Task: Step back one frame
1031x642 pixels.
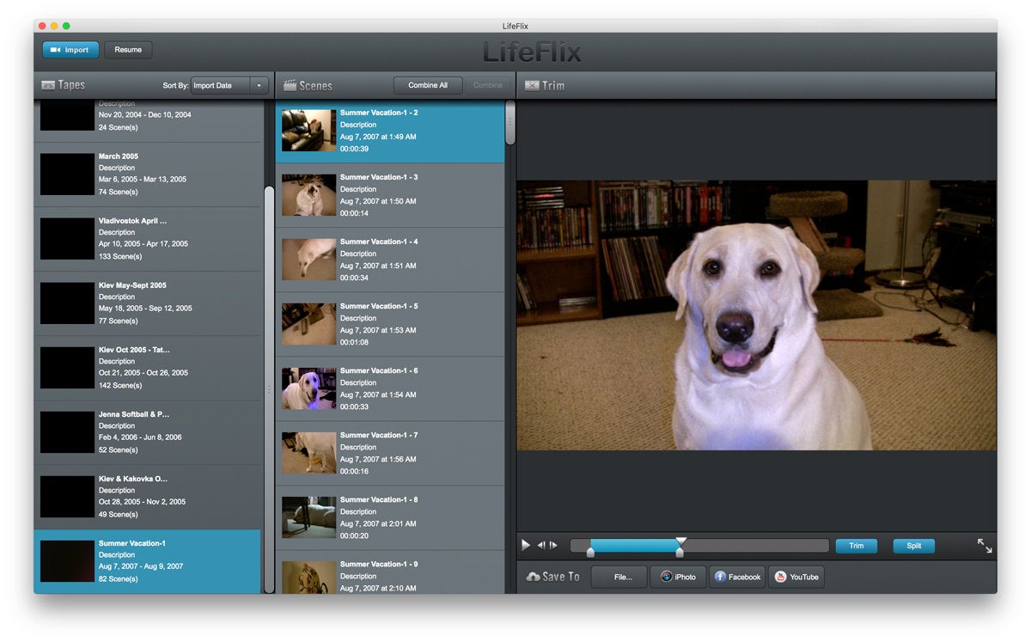Action: pyautogui.click(x=541, y=545)
